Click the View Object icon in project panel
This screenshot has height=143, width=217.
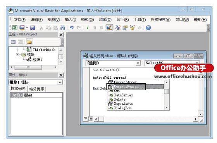[x=20, y=42]
